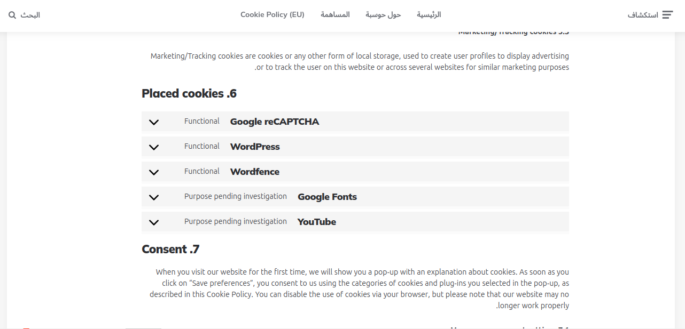
Task: Go to the المساهمة menu item
Action: [335, 15]
